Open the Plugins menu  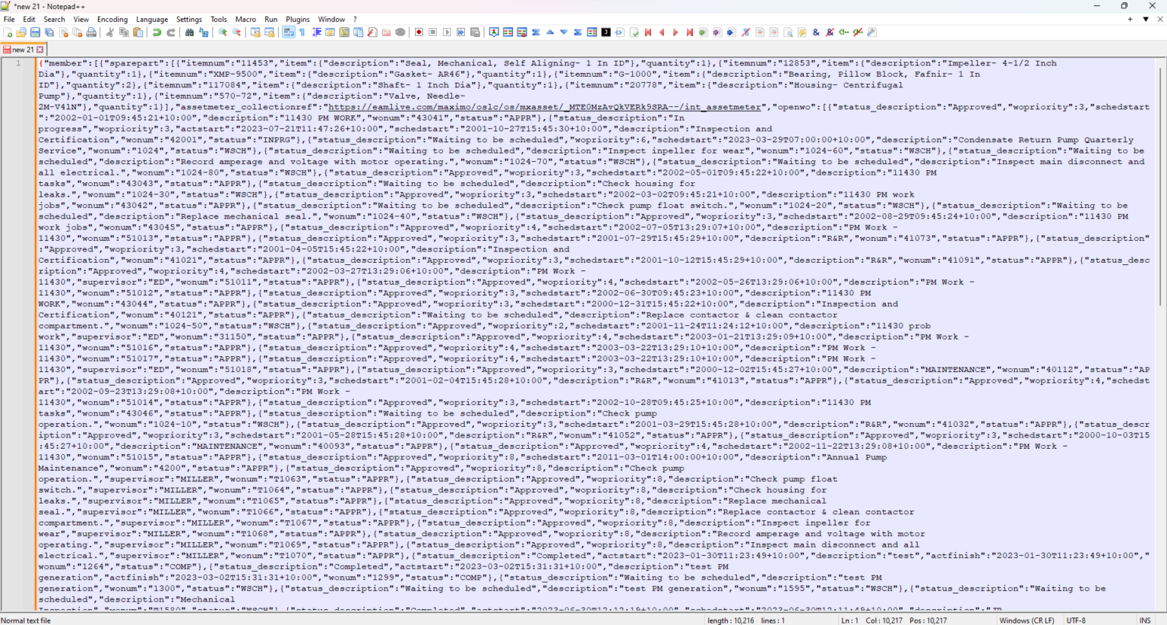297,19
